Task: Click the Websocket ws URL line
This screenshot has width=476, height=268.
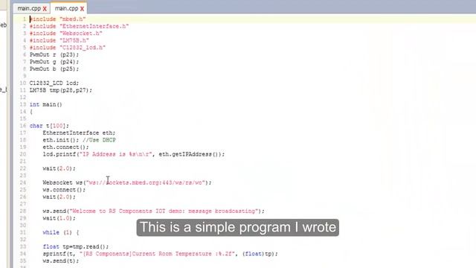Action: 127,182
